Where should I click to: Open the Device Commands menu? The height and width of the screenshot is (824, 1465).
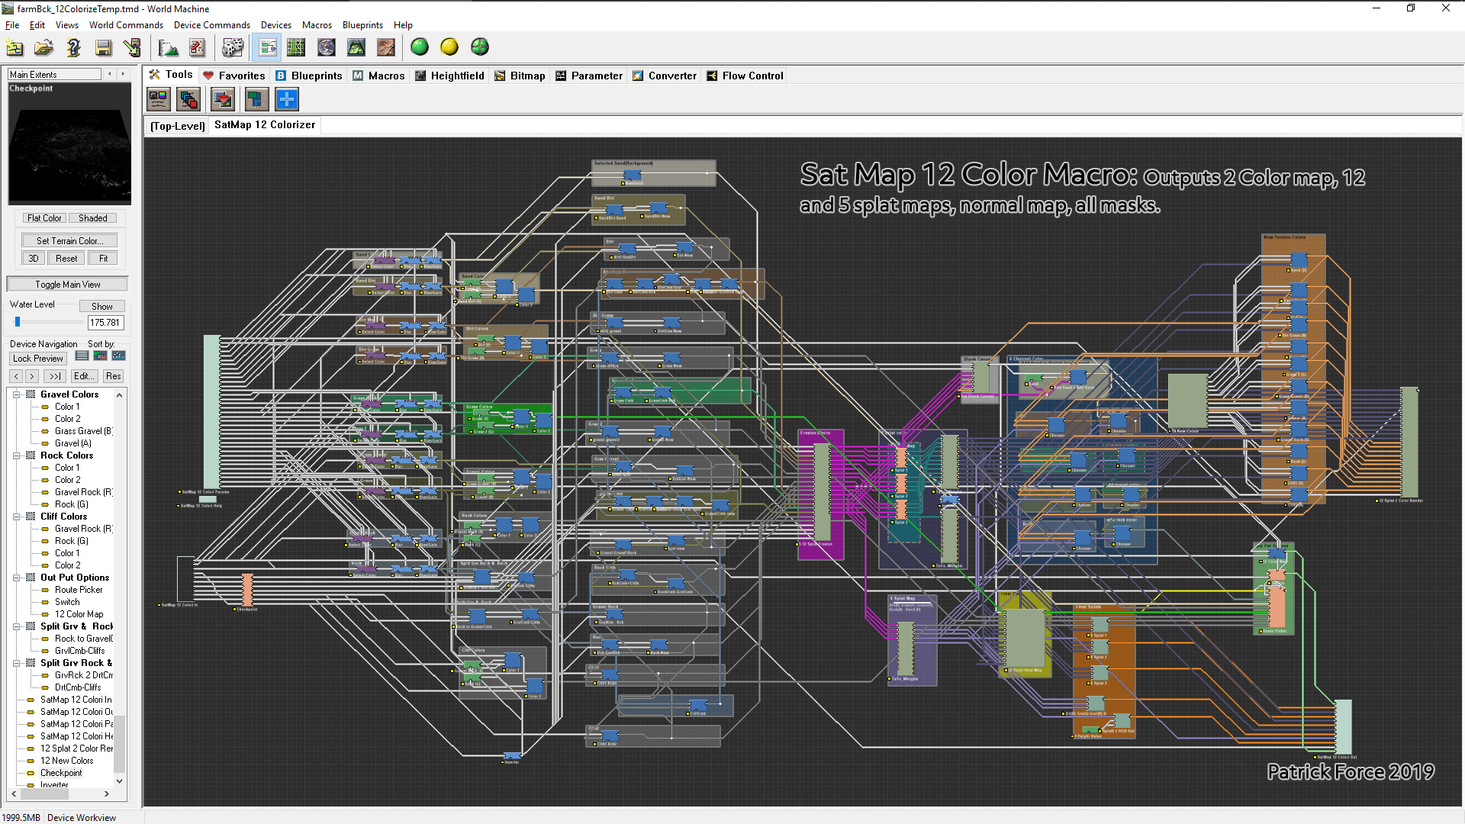point(211,25)
